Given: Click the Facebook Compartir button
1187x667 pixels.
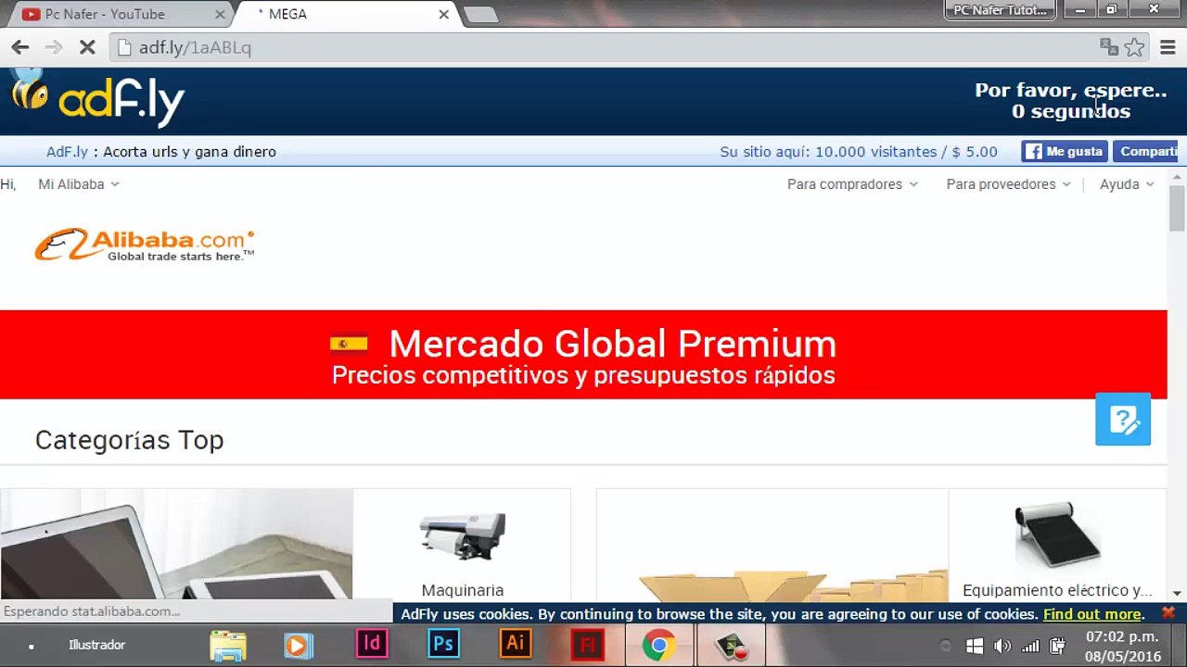Looking at the screenshot, I should coord(1145,151).
